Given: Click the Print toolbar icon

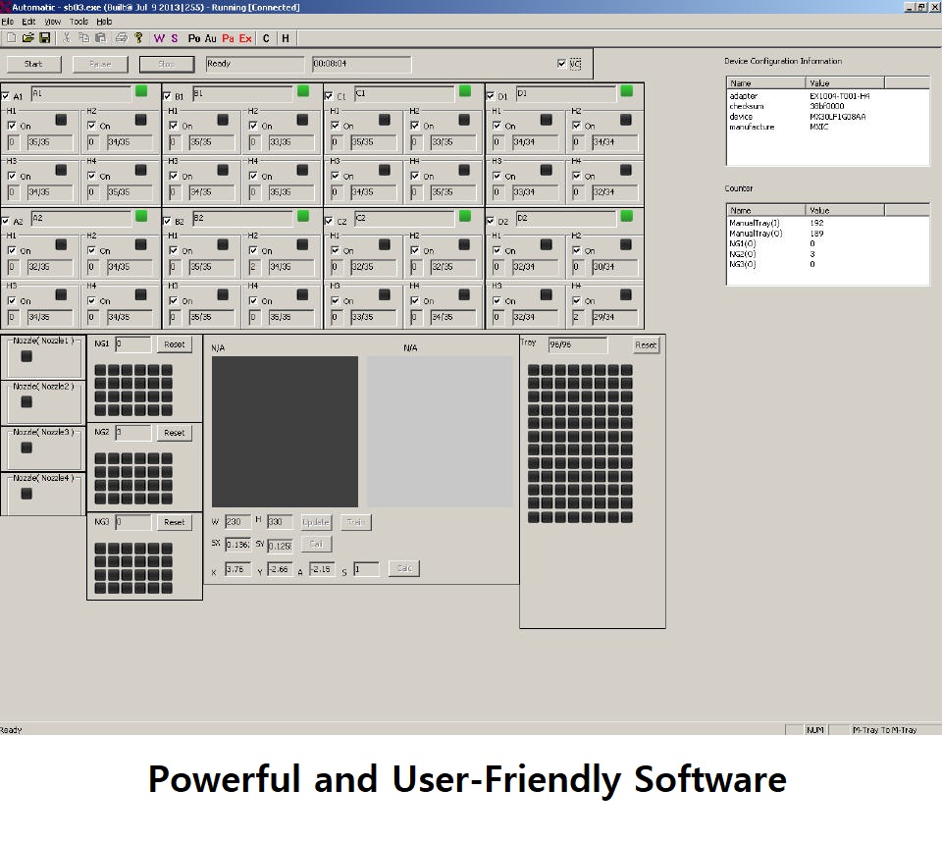Looking at the screenshot, I should pyautogui.click(x=122, y=38).
